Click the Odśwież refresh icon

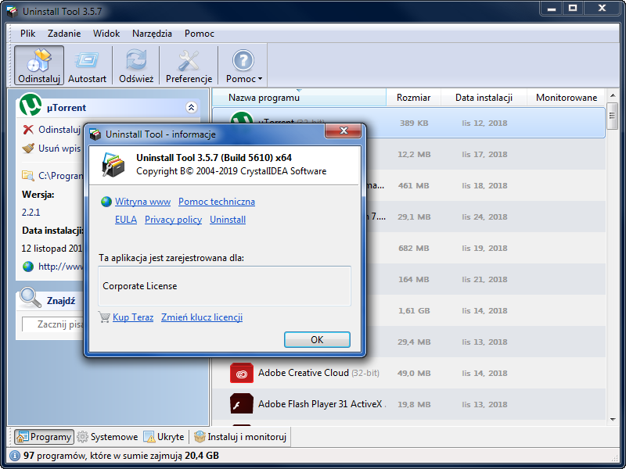pos(136,60)
